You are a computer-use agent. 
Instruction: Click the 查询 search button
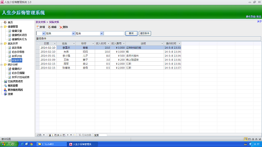tap(131, 33)
